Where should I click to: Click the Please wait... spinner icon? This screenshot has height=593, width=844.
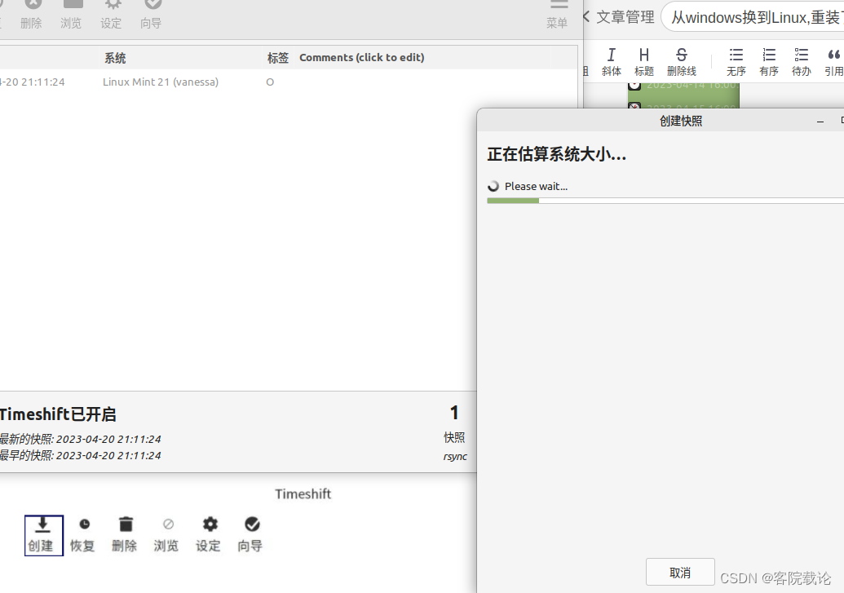493,186
